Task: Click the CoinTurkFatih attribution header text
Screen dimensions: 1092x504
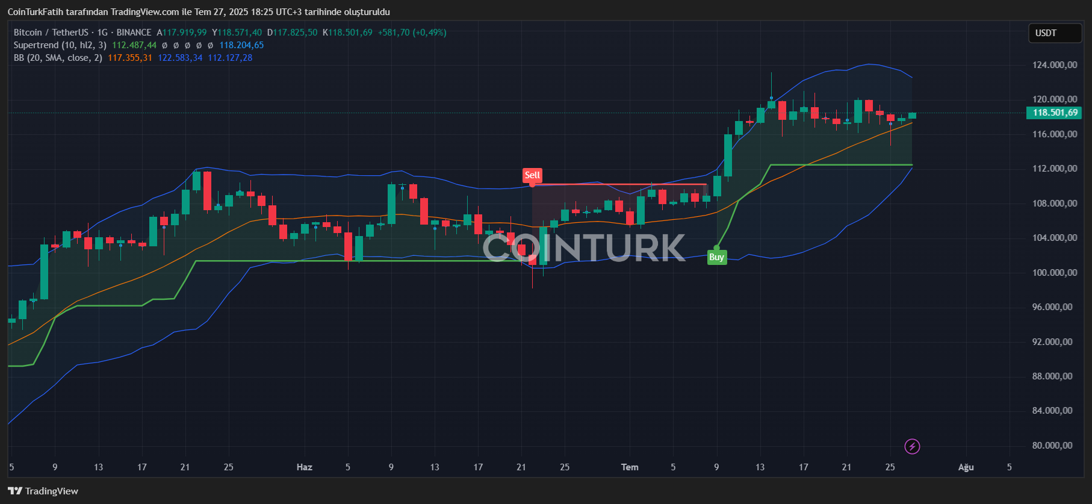Action: [199, 12]
